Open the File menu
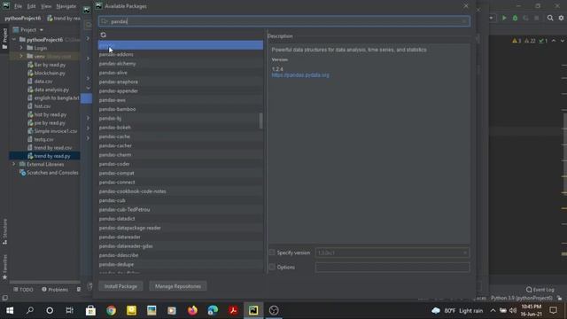This screenshot has width=567, height=319. tap(18, 6)
